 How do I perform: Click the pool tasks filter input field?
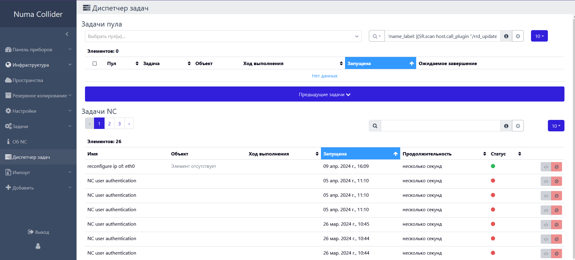442,36
